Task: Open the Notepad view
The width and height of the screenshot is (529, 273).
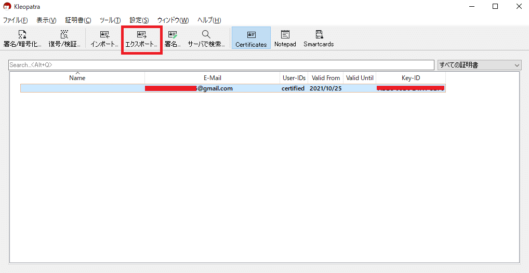Action: (x=285, y=38)
